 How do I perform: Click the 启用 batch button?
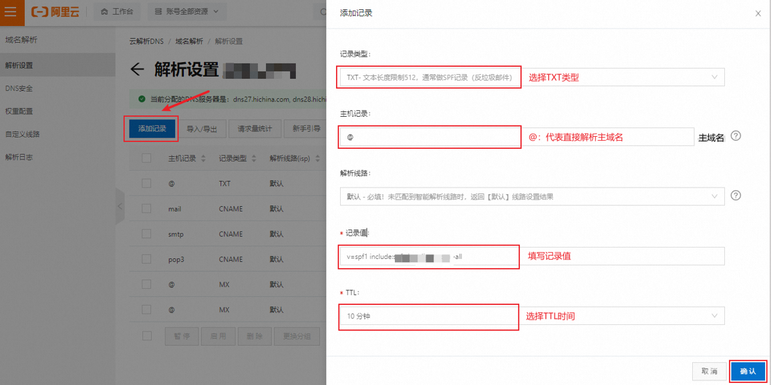point(218,336)
